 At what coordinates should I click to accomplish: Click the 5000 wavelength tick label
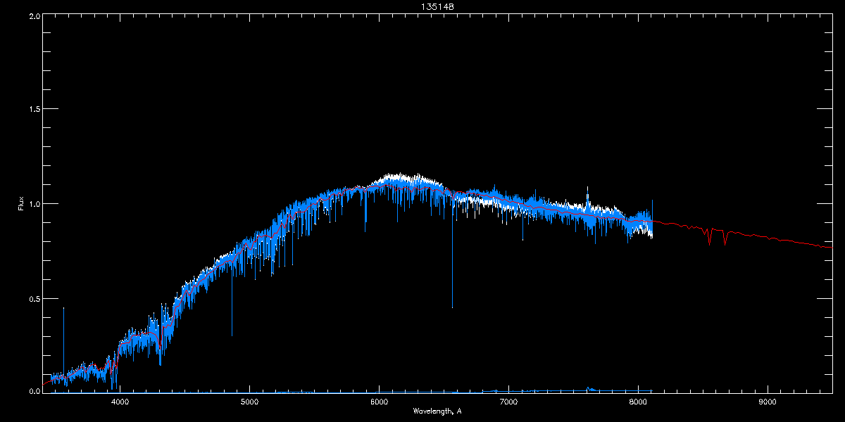click(x=250, y=402)
